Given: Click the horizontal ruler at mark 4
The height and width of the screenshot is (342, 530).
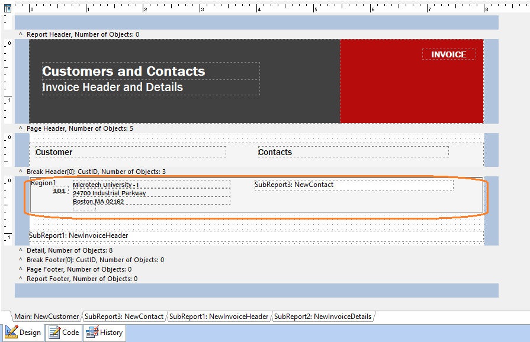Looking at the screenshot, I should coord(258,8).
